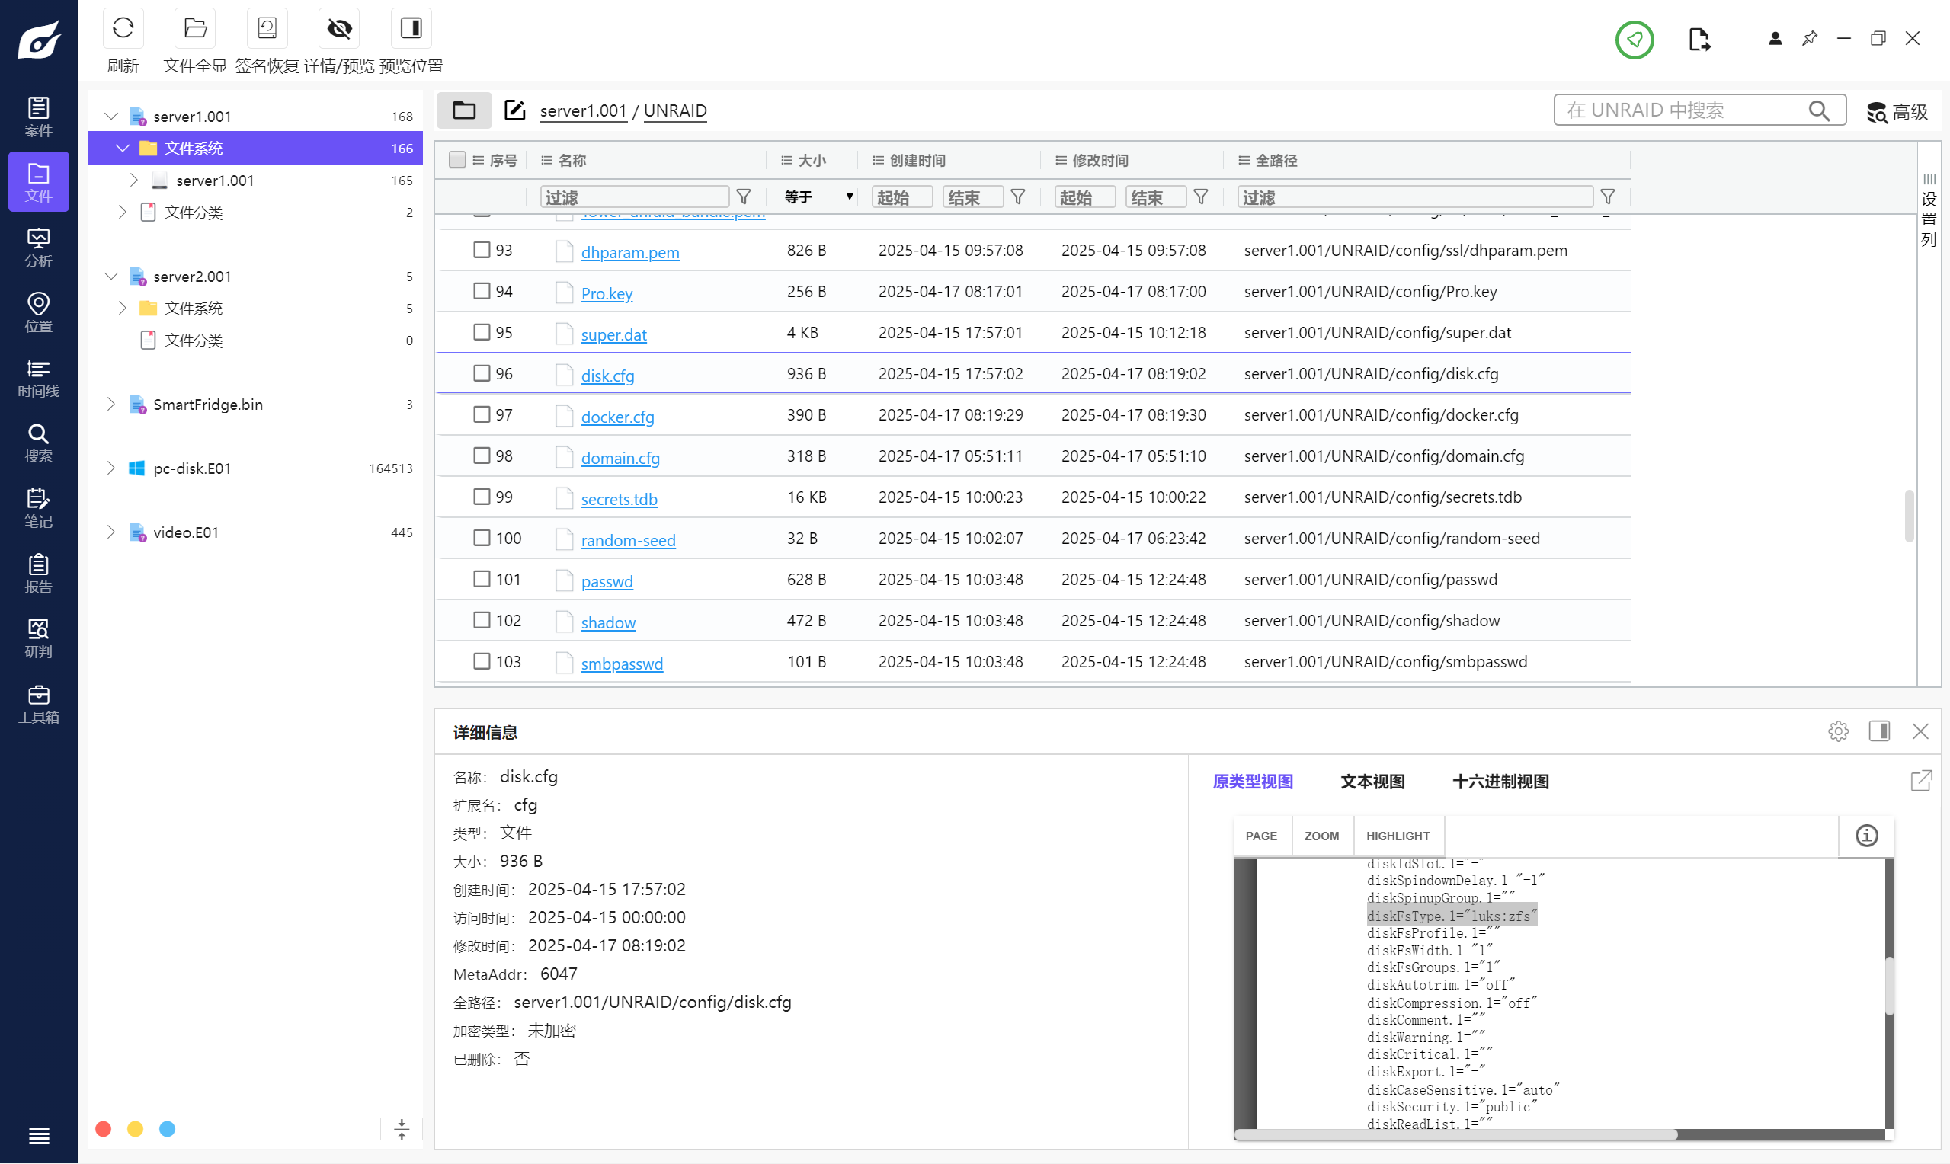
Task: Click the server1.001 breadcrumb link
Action: [583, 110]
